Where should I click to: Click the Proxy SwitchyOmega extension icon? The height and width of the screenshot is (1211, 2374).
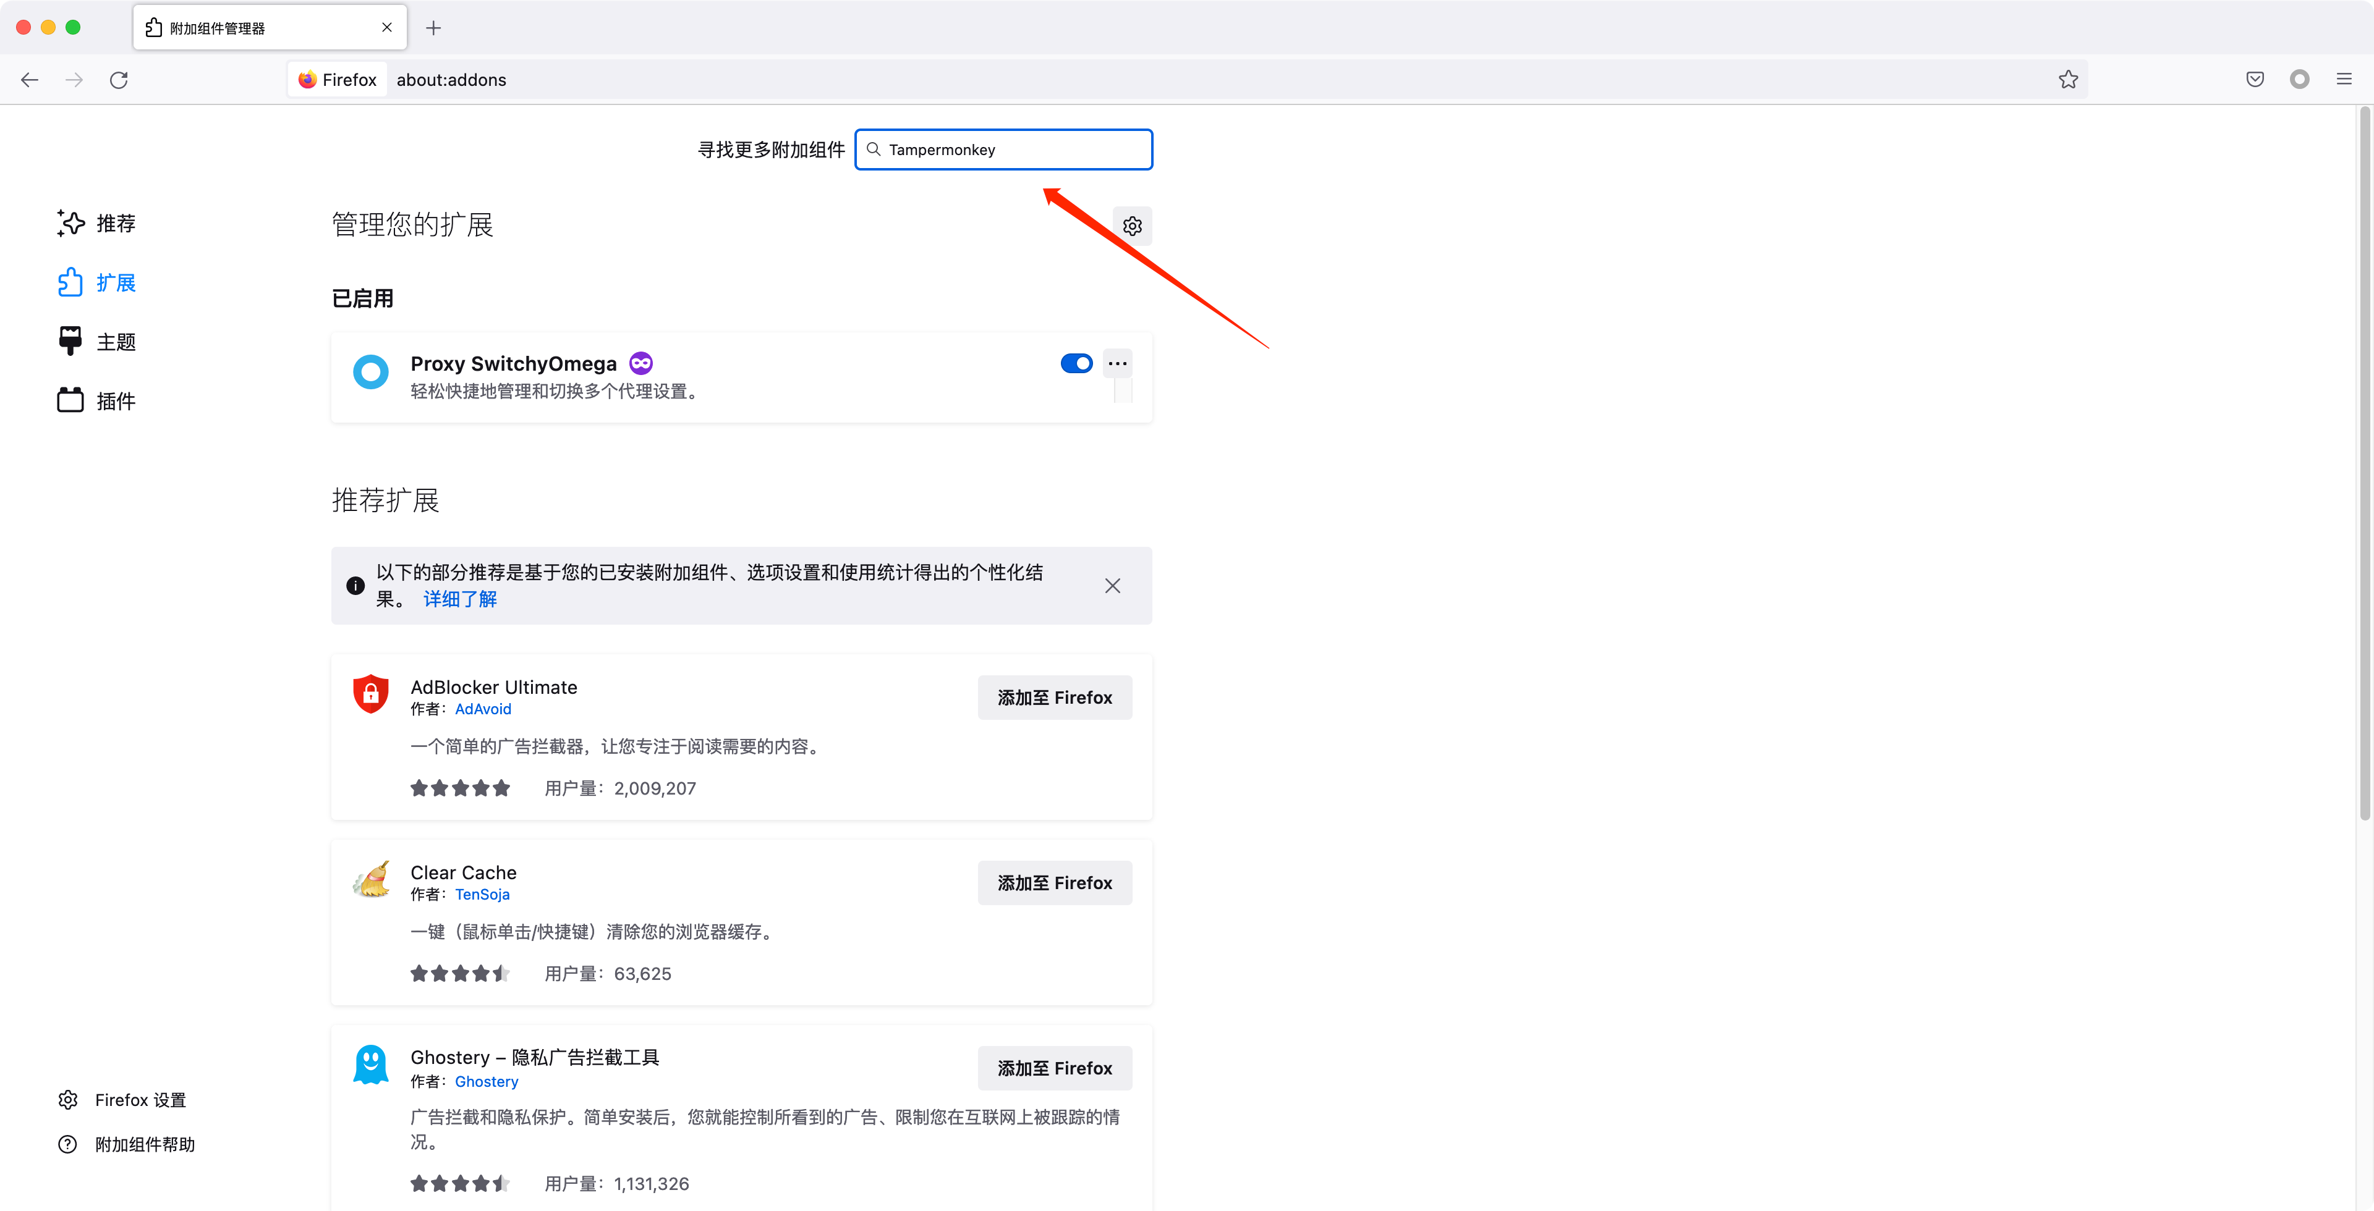tap(370, 372)
